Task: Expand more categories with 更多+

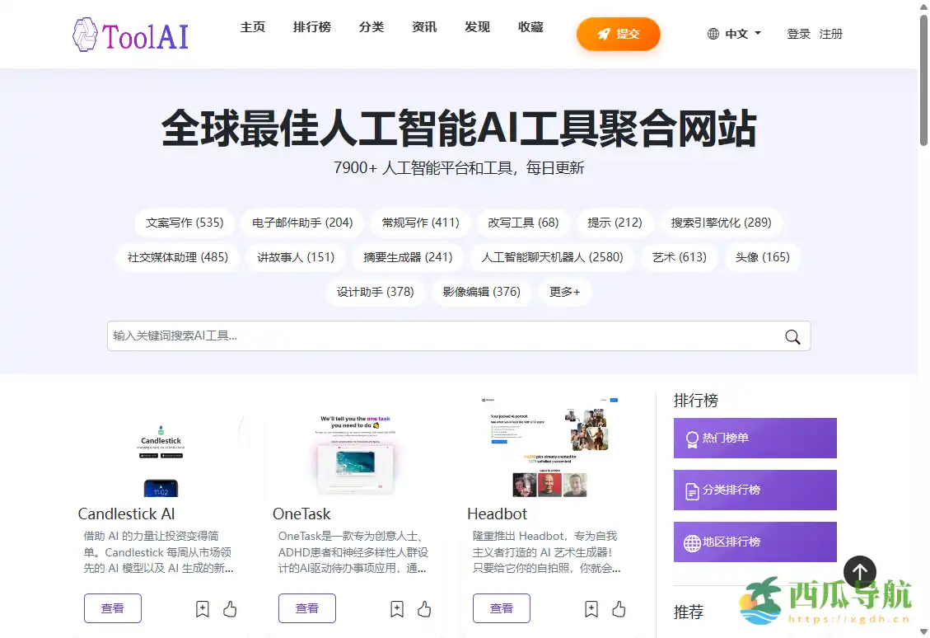Action: coord(564,292)
